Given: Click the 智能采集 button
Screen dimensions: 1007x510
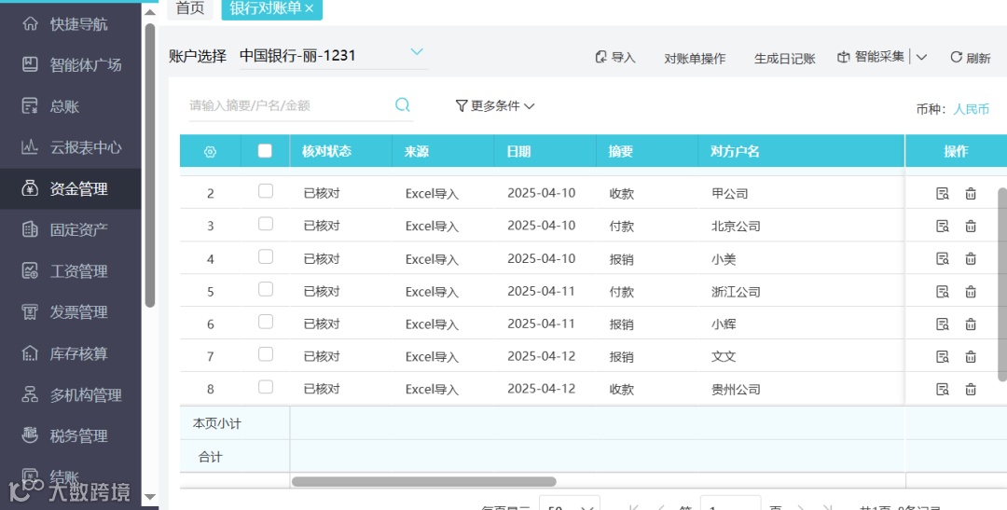Looking at the screenshot, I should click(x=871, y=57).
